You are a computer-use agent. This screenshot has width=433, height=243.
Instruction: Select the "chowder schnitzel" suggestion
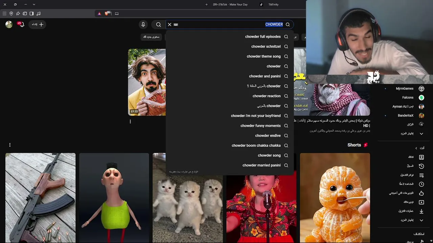coord(230,47)
